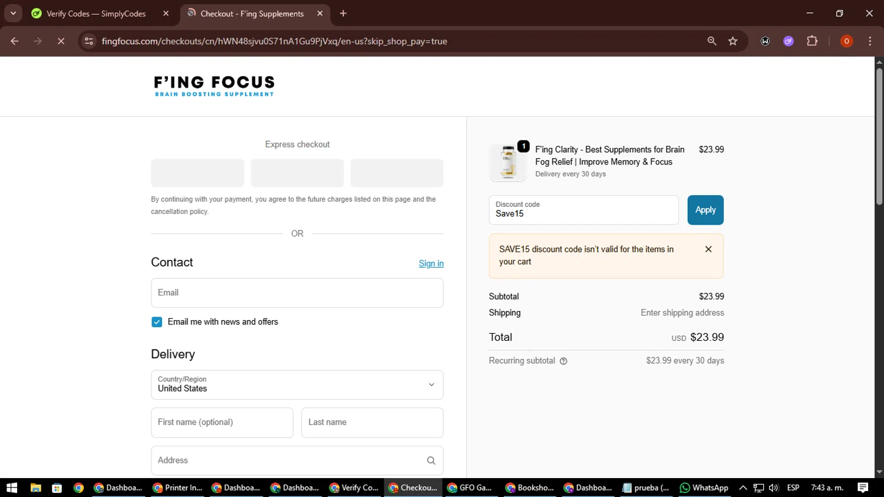Click the Last name field
This screenshot has width=884, height=497.
click(372, 423)
